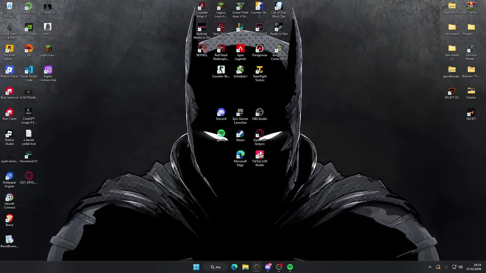Open File Explorer from taskbar
The image size is (486, 273).
(245, 267)
